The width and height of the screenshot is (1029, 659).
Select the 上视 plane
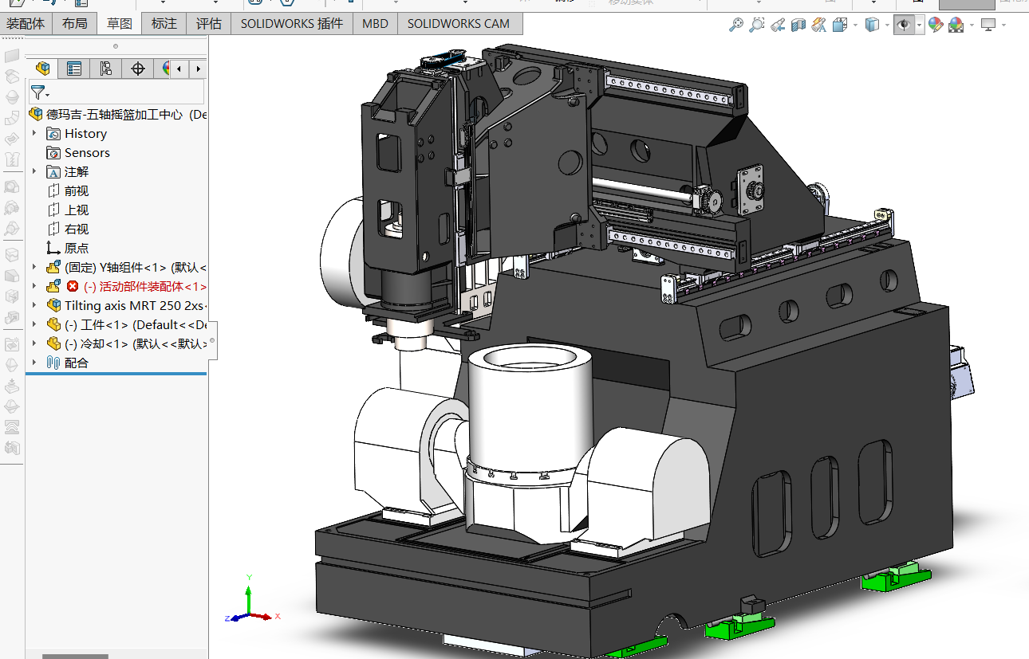(77, 210)
